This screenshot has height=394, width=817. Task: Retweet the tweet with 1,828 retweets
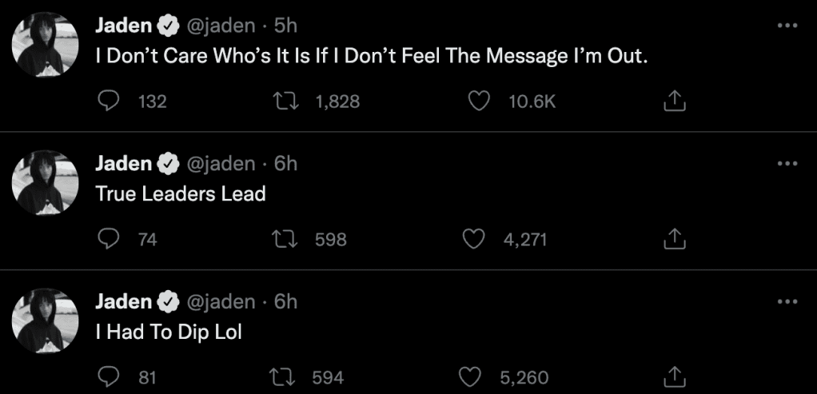click(285, 101)
